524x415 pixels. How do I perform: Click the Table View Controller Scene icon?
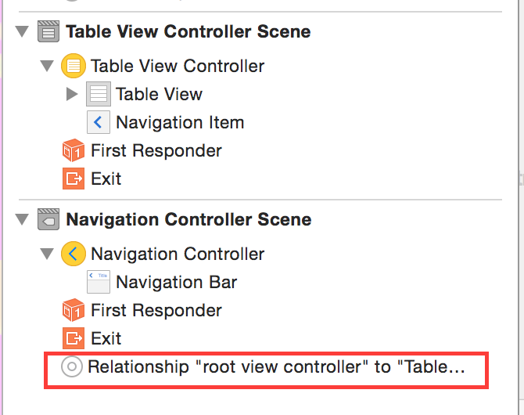click(x=48, y=31)
